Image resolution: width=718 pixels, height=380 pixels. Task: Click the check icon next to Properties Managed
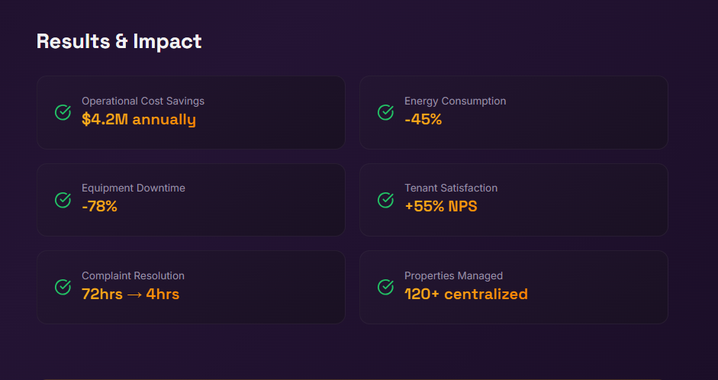386,287
